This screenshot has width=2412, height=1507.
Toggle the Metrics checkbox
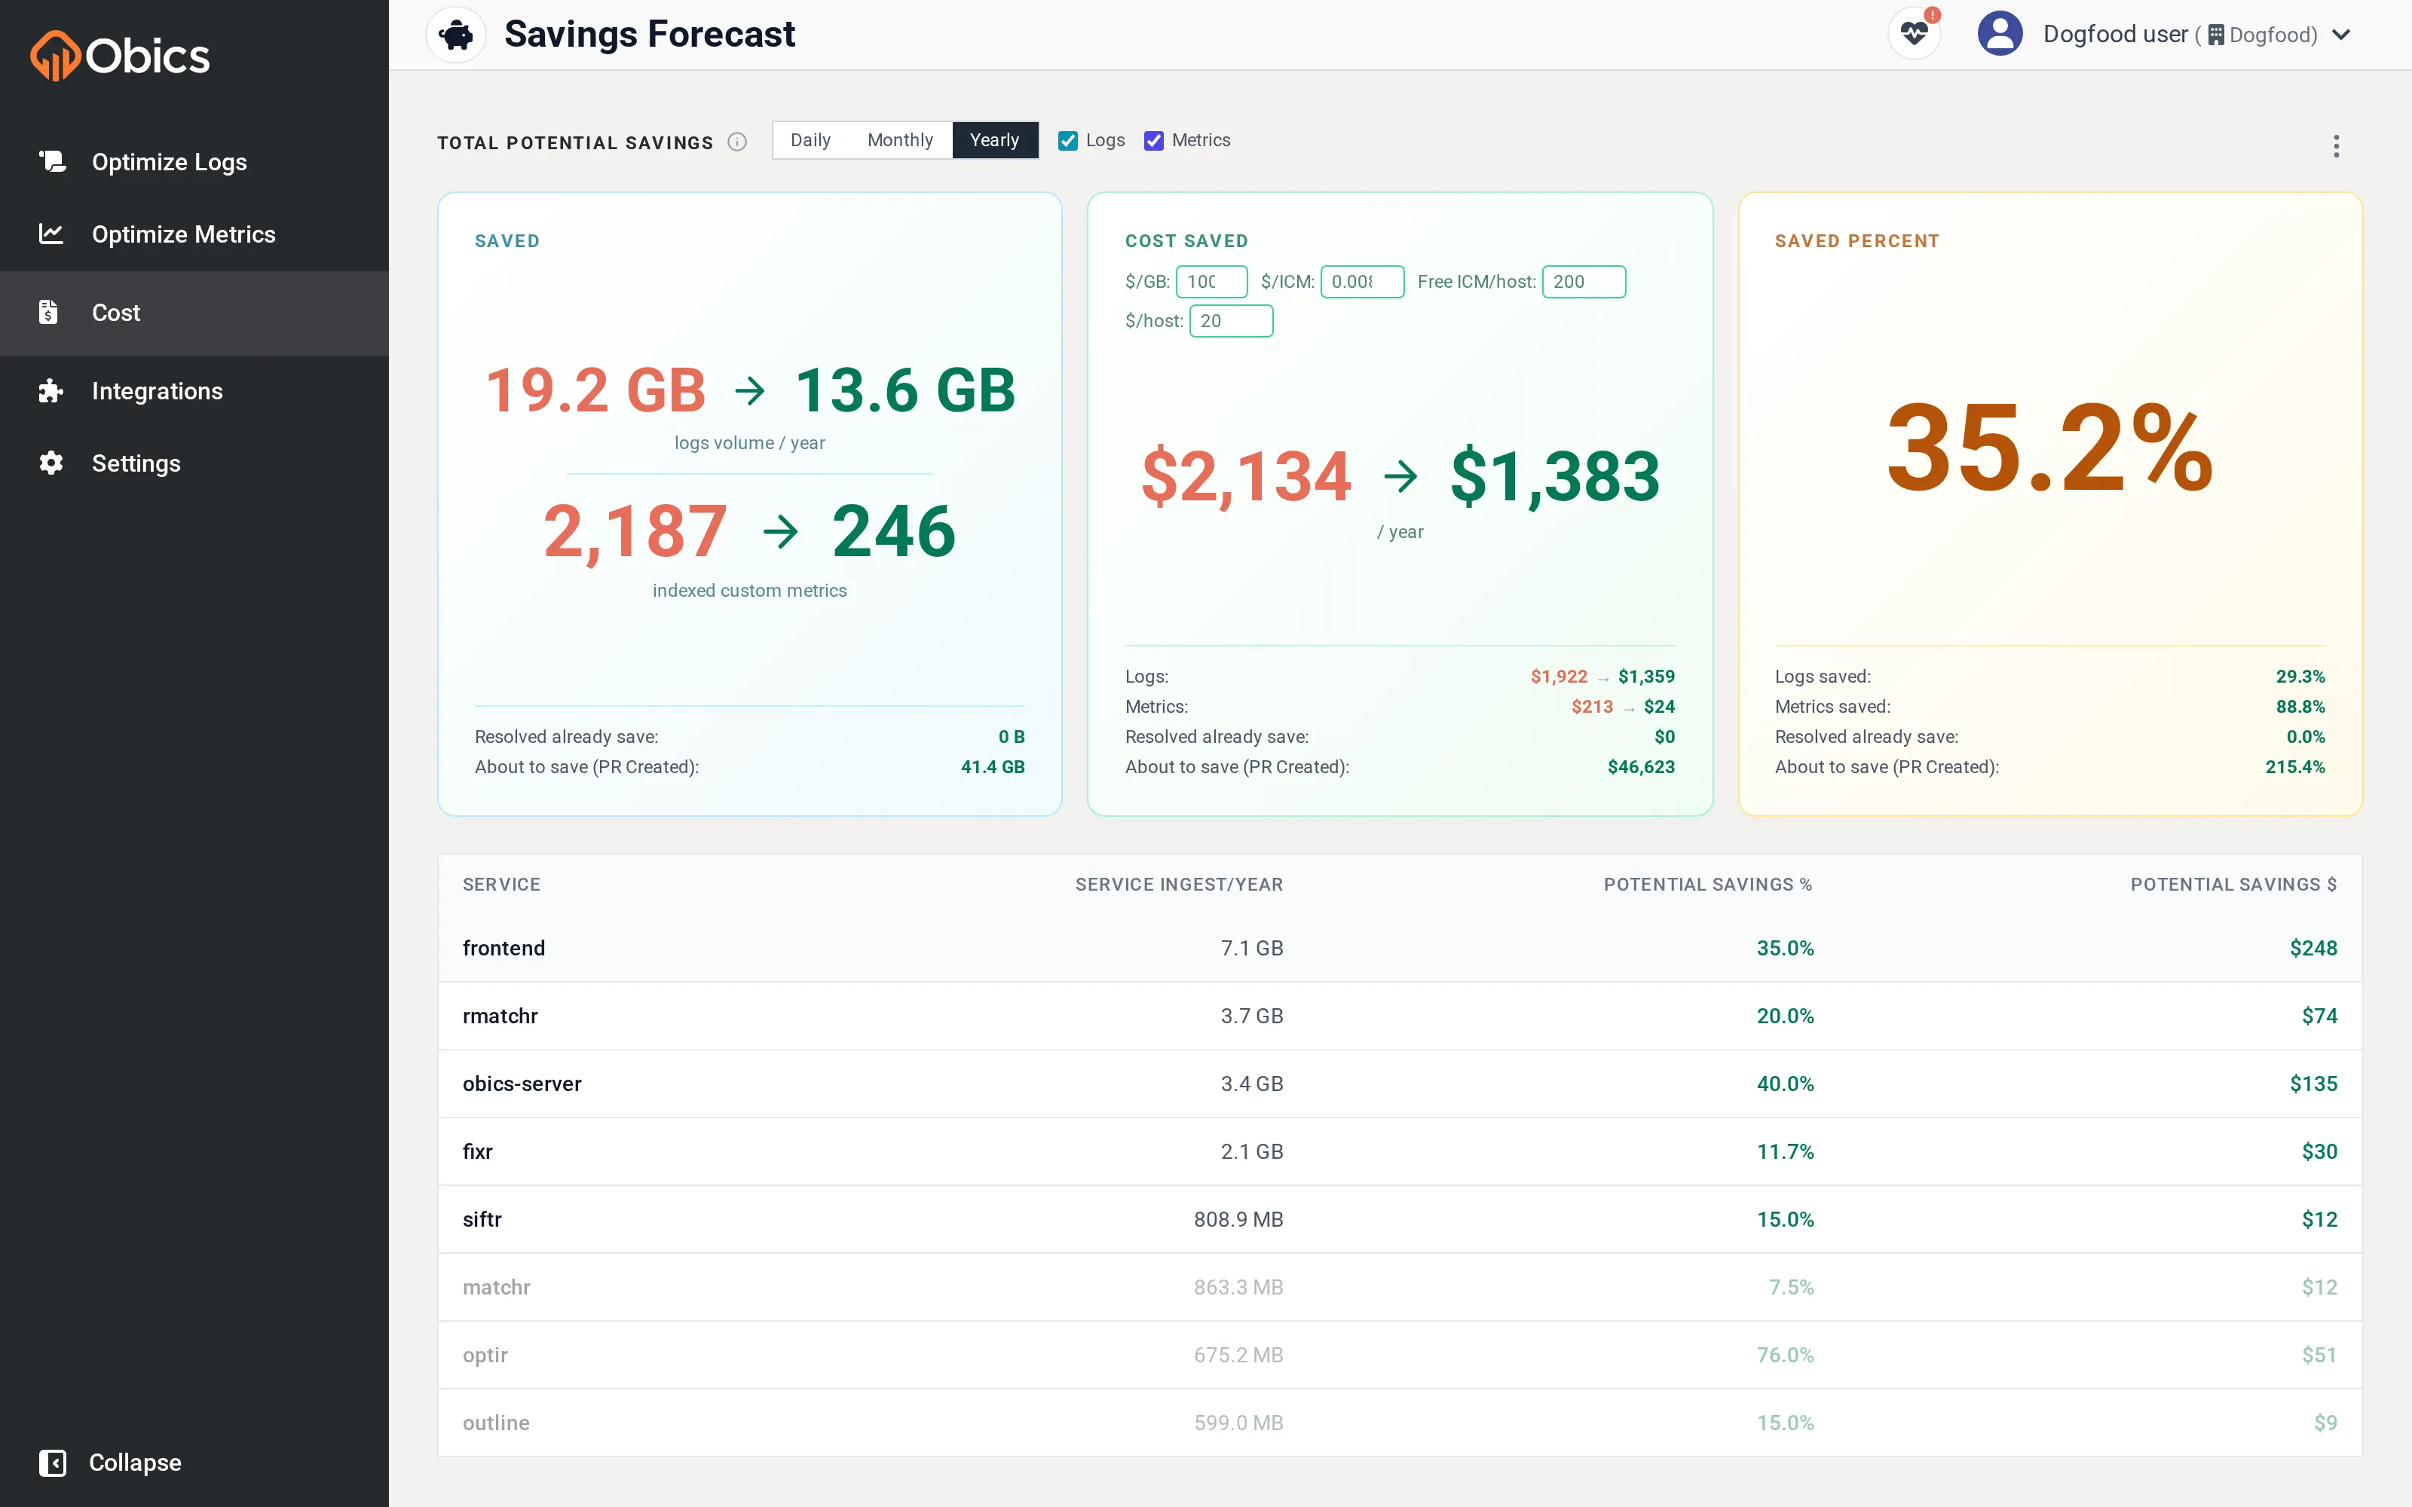pyautogui.click(x=1153, y=141)
